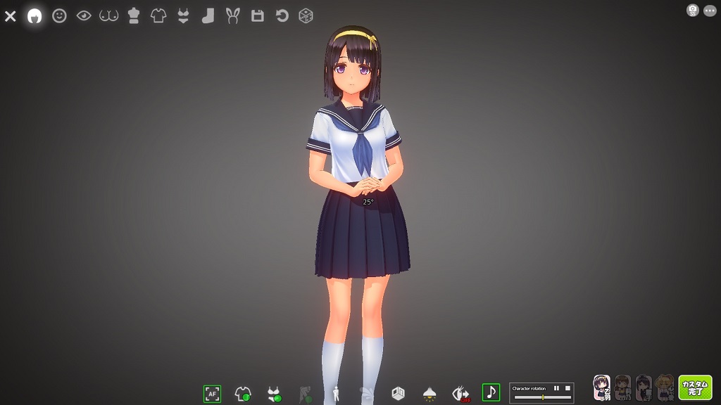Toggle the background music note button

[491, 392]
